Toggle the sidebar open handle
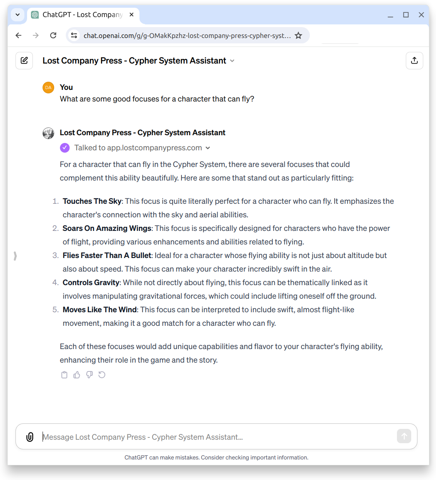The height and width of the screenshot is (480, 436). coord(15,256)
